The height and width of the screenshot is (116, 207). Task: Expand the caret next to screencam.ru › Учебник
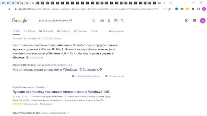point(48,87)
